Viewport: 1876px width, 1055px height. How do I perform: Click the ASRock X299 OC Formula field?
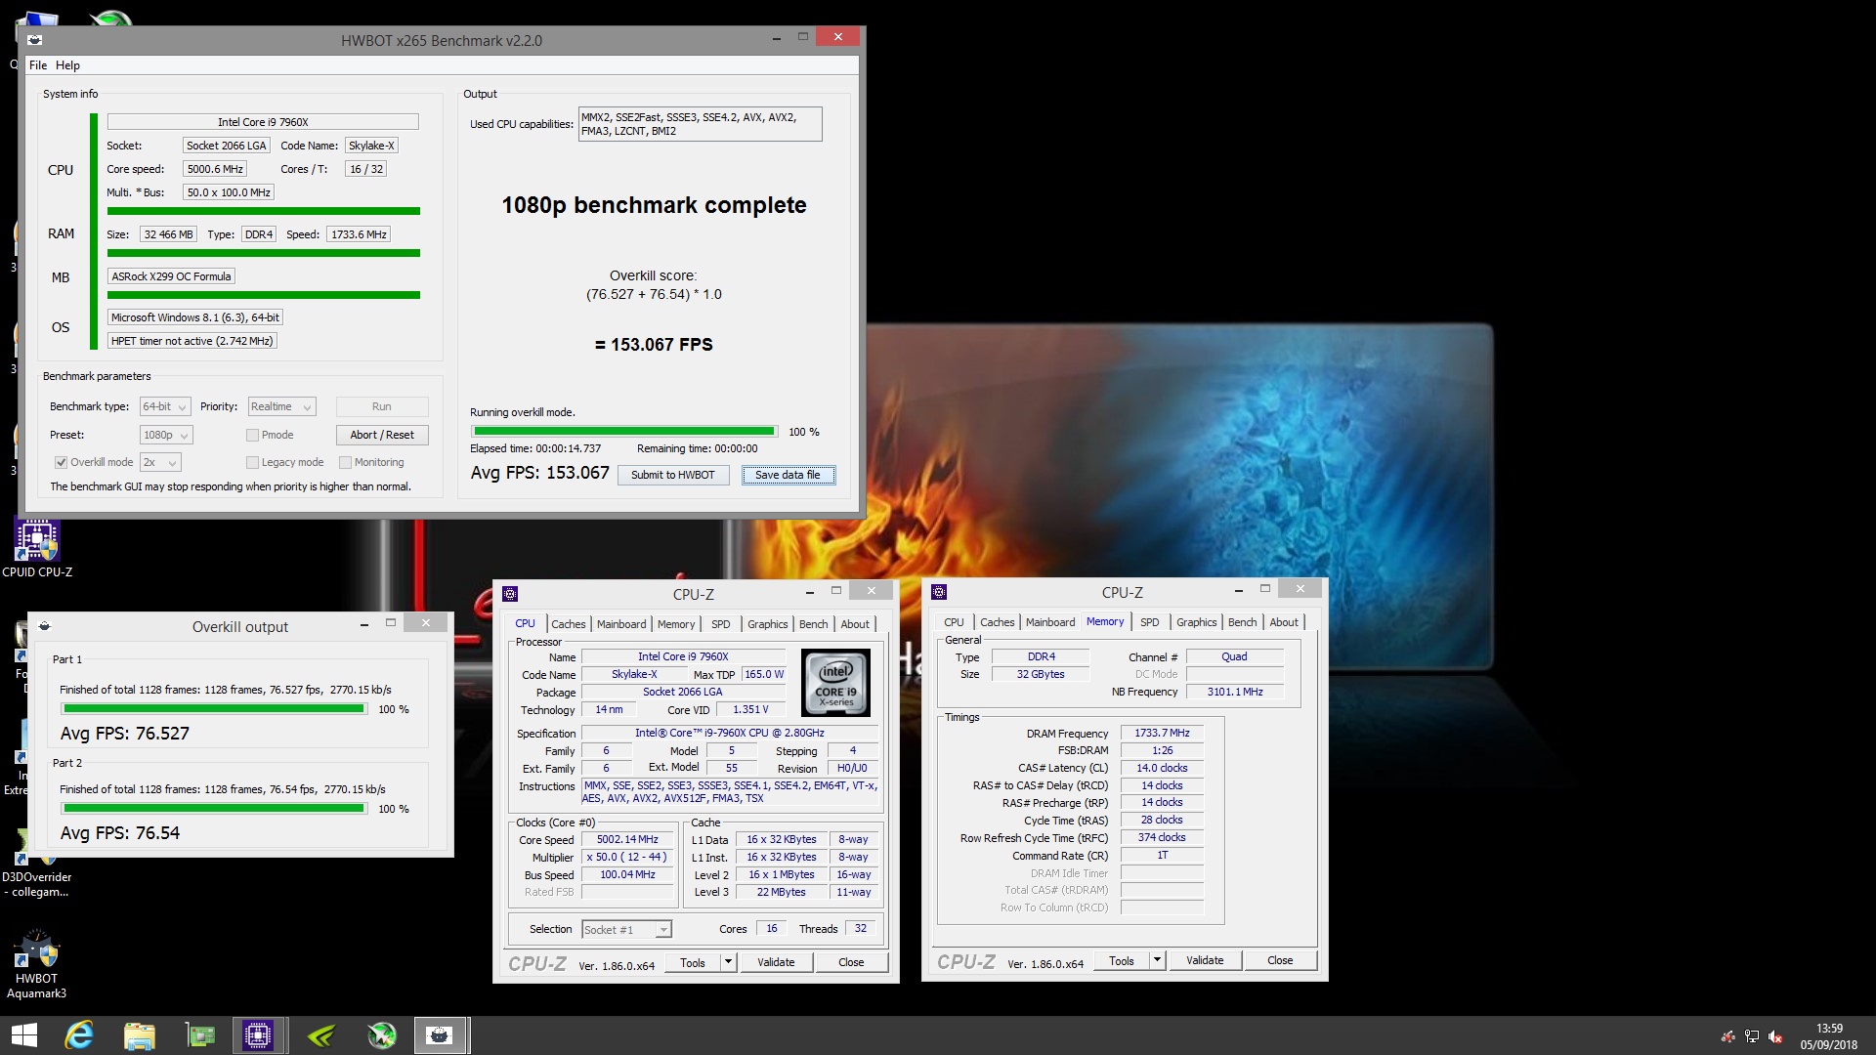click(x=171, y=276)
